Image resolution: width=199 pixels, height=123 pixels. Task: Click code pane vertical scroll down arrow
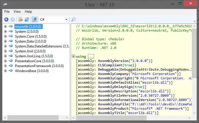pyautogui.click(x=194, y=113)
